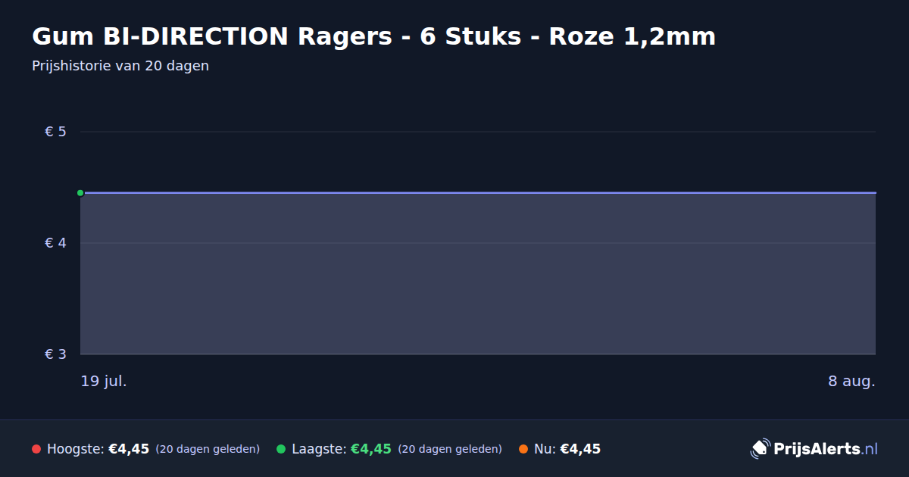Click the 20 dagen geleden note after Hoogste
Image resolution: width=909 pixels, height=477 pixels.
[208, 449]
